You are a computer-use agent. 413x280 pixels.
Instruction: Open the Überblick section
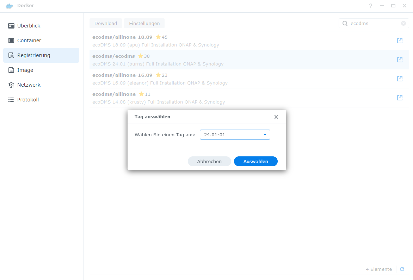(41, 26)
